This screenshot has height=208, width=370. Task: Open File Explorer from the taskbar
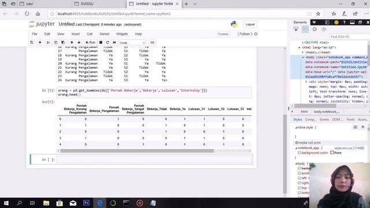tap(46, 203)
